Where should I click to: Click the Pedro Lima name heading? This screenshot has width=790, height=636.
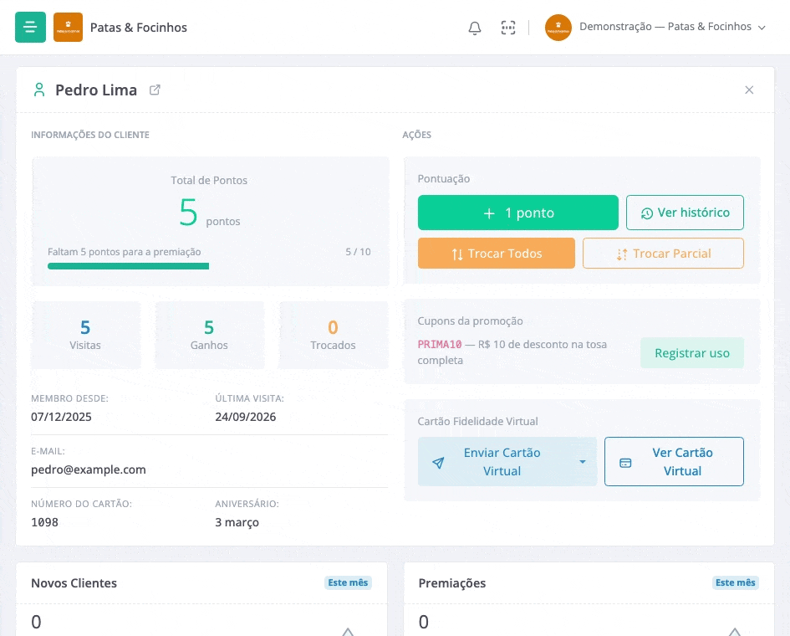point(96,90)
